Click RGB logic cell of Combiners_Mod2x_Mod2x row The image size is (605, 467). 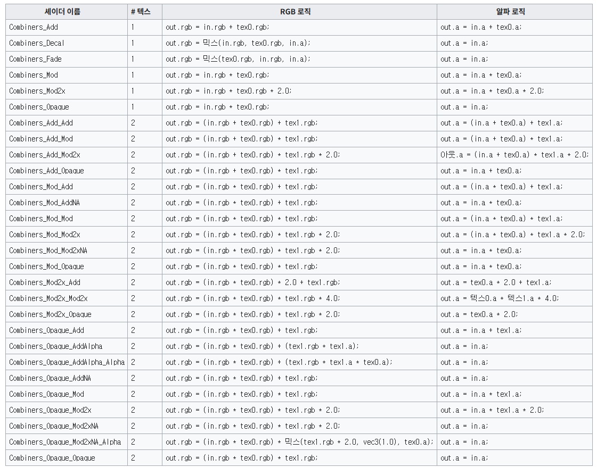point(252,298)
